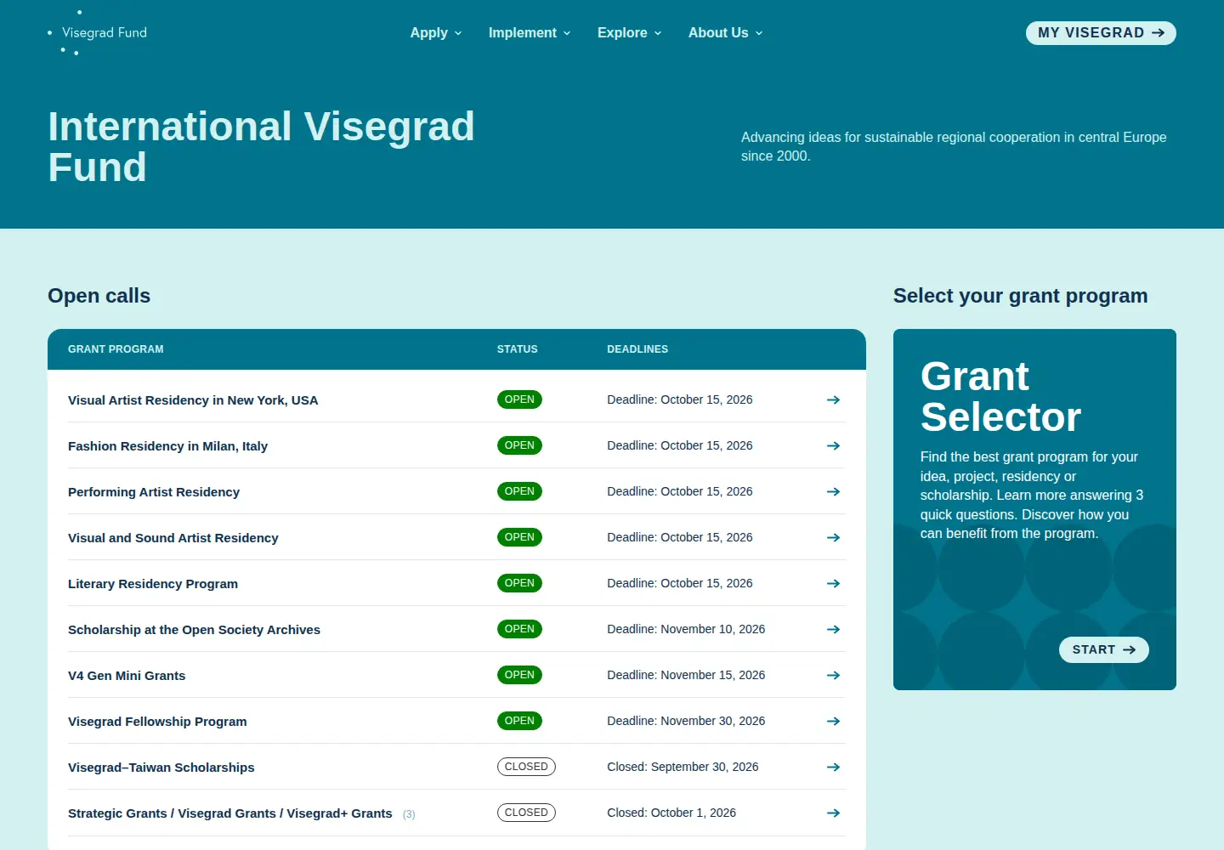
Task: Click 'Closed: October 1, 2026' text
Action: (x=671, y=813)
